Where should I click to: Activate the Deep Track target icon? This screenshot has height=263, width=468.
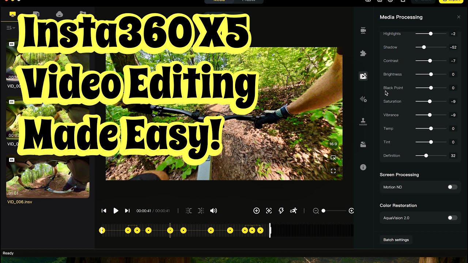(x=269, y=211)
